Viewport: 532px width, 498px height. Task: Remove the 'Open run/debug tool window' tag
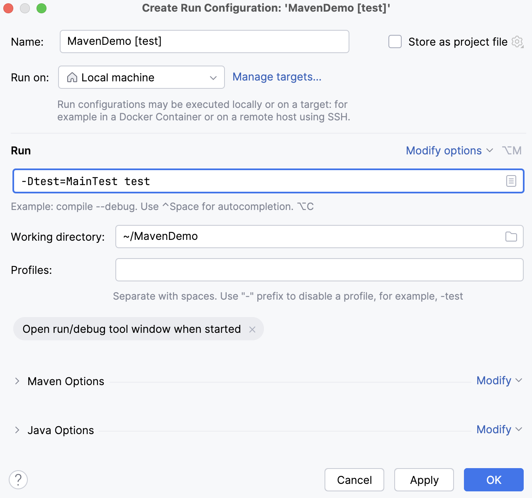coord(252,329)
